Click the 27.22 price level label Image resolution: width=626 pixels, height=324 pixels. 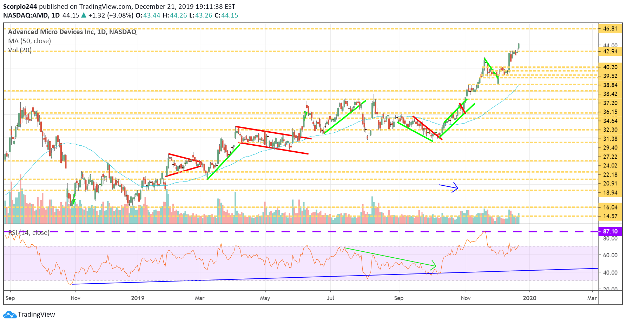tap(610, 157)
